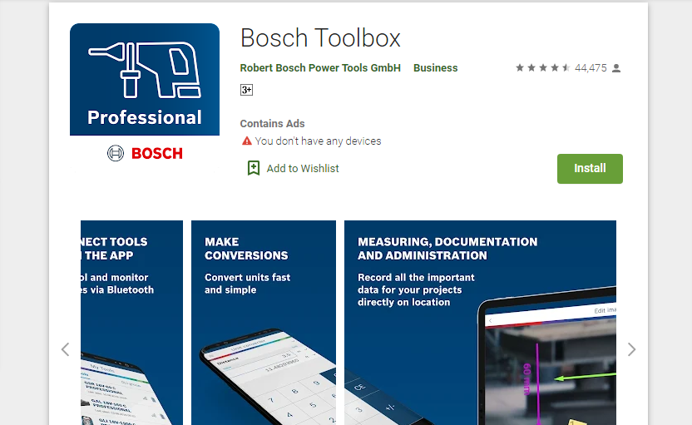The image size is (692, 425).
Task: Click the star rating icons
Action: click(x=543, y=68)
